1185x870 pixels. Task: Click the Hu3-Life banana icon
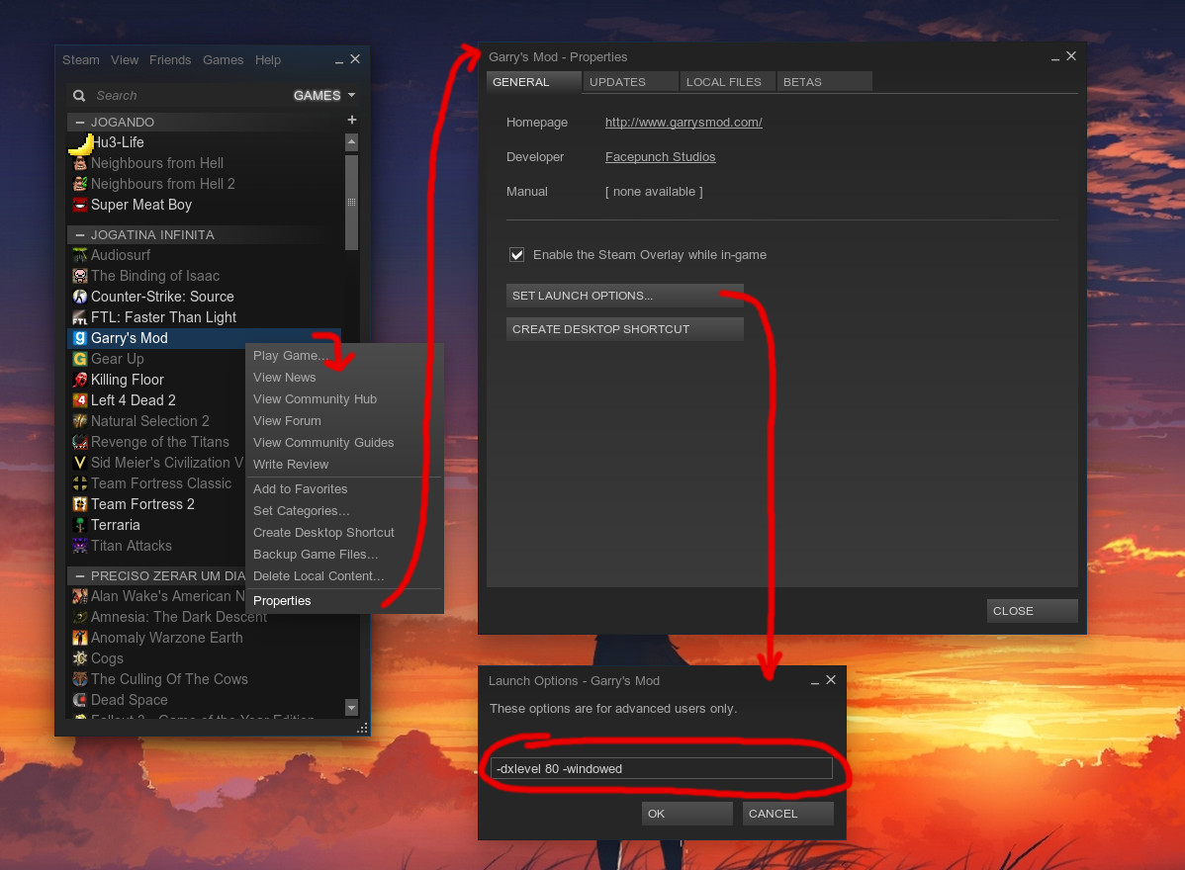coord(81,142)
